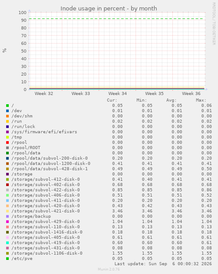This screenshot has width=218, height=274.
Task: Click the Last update timestamp text
Action: tap(163, 264)
